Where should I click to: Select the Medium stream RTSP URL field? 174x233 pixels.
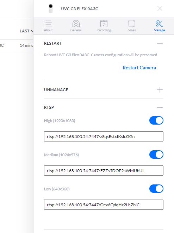[104, 171]
